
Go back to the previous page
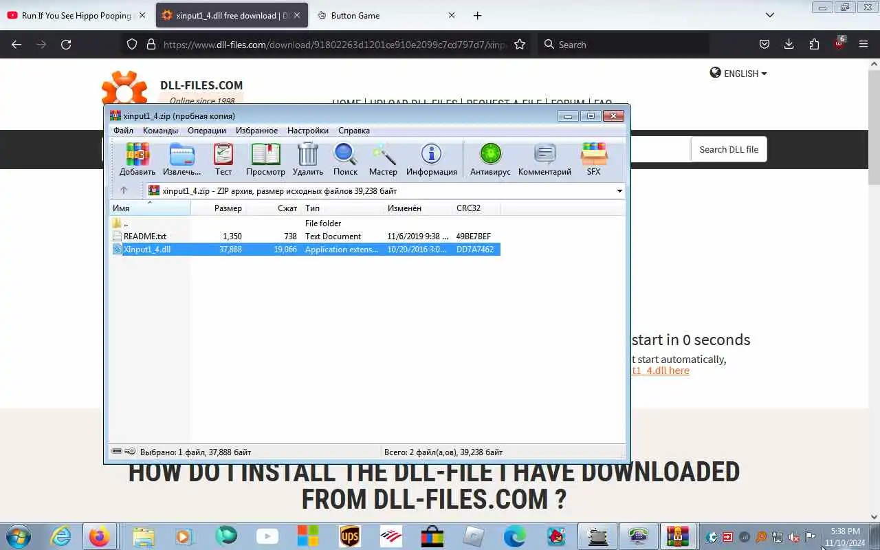coord(16,44)
